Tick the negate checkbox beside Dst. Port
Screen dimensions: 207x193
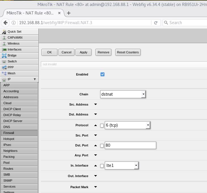[102, 146]
